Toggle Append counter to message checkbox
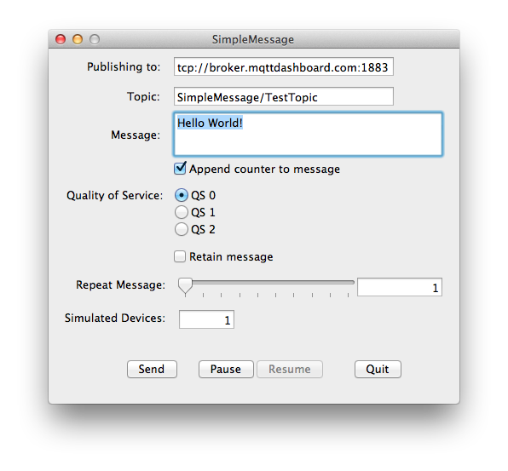The height and width of the screenshot is (471, 508). pos(180,169)
